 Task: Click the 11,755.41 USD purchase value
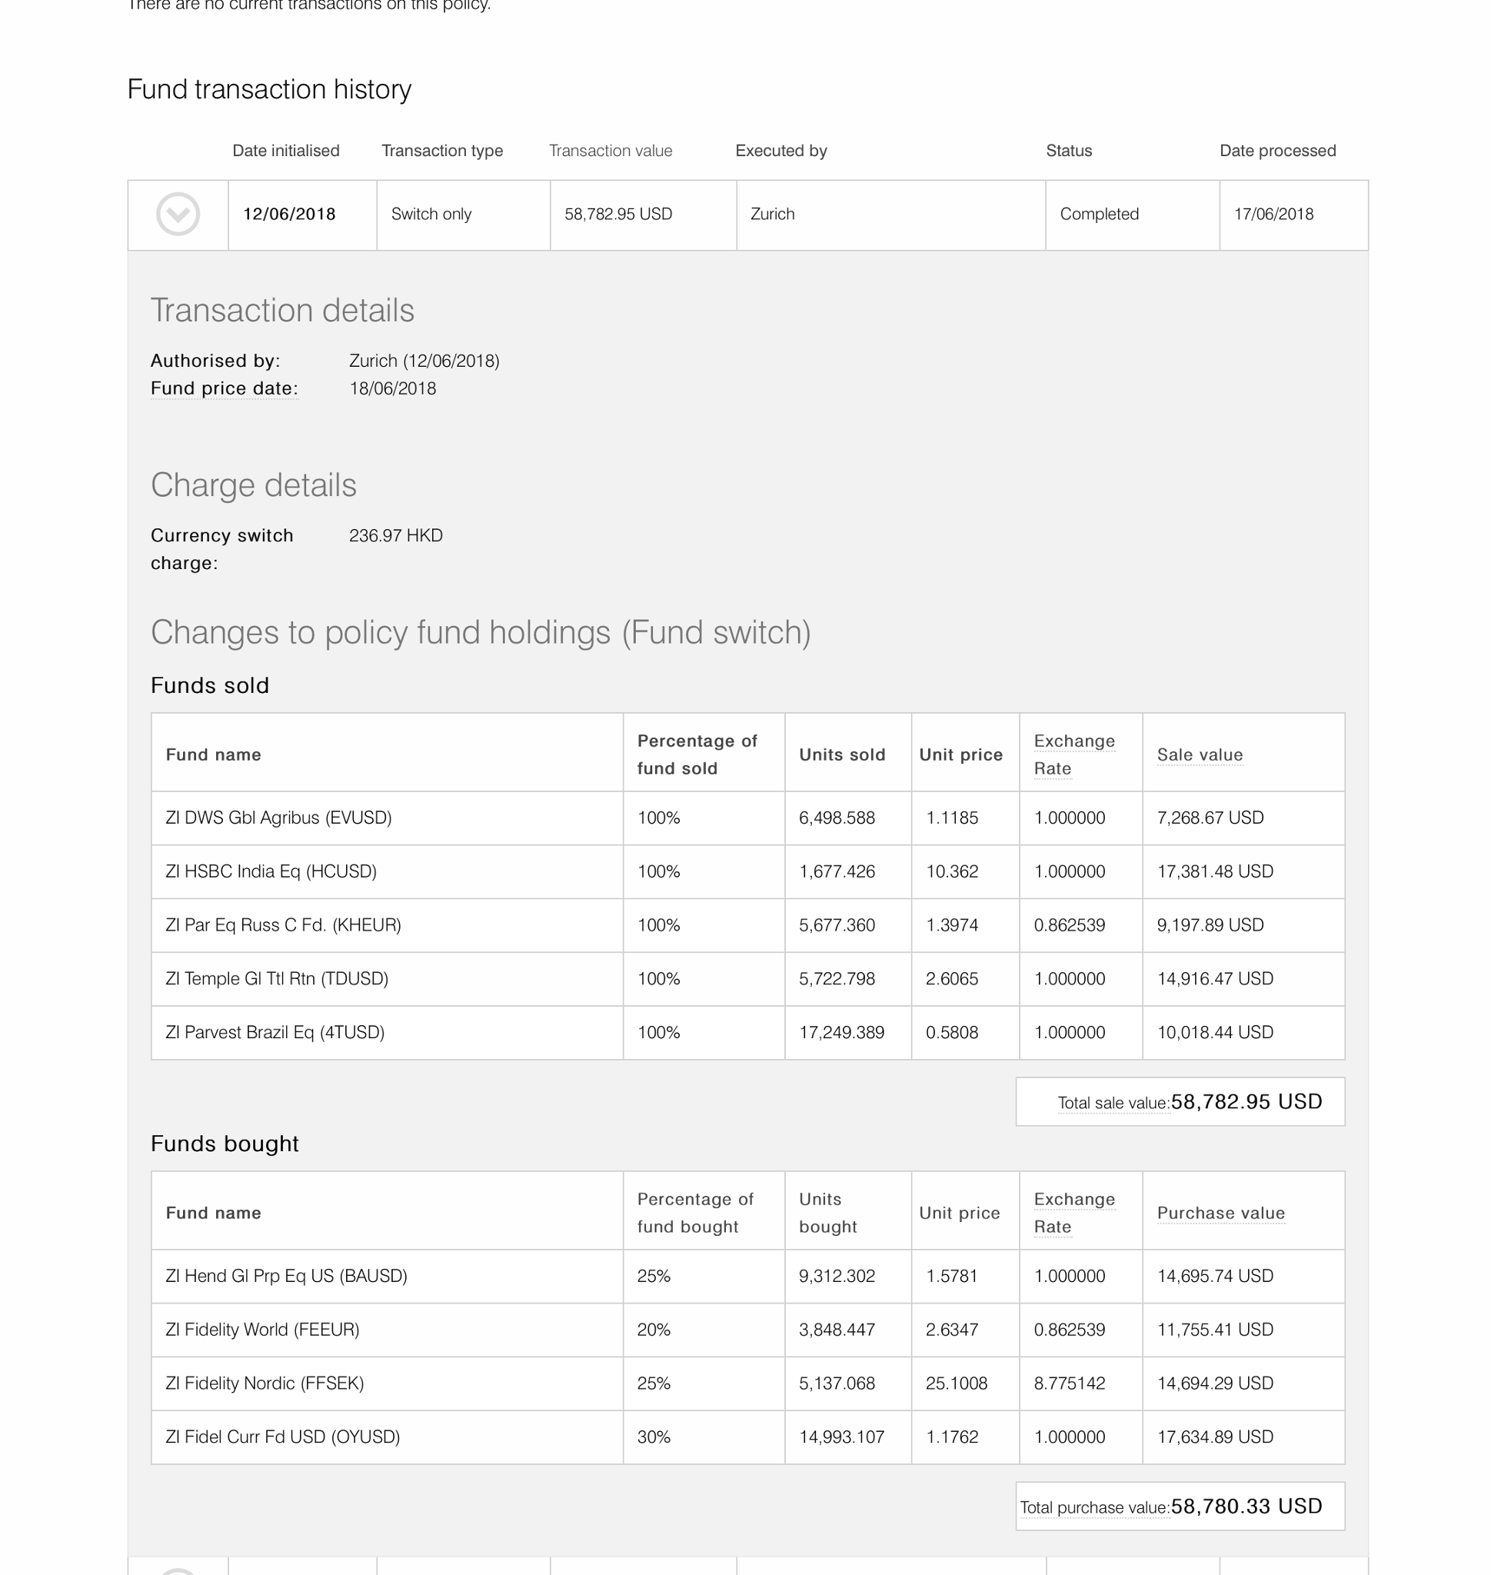pos(1214,1330)
